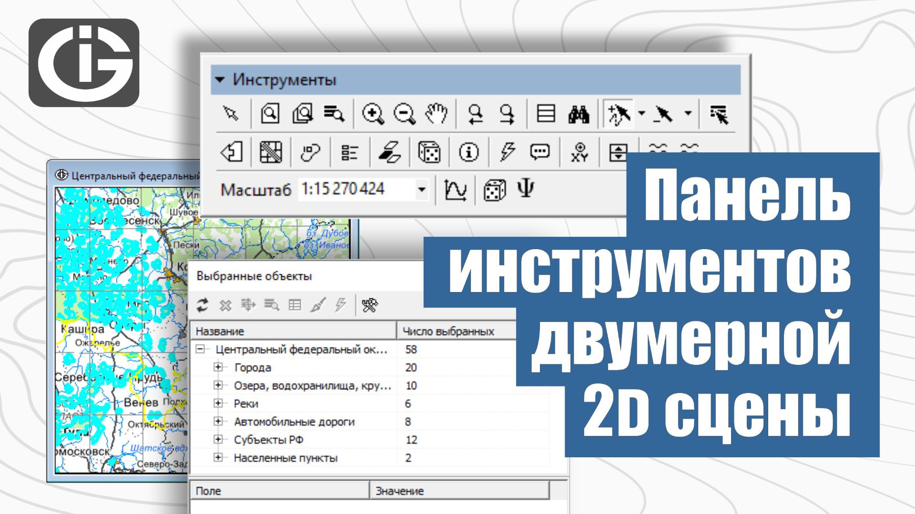Image resolution: width=915 pixels, height=514 pixels.
Task: Click the grey paintbrush icon
Action: tap(318, 305)
